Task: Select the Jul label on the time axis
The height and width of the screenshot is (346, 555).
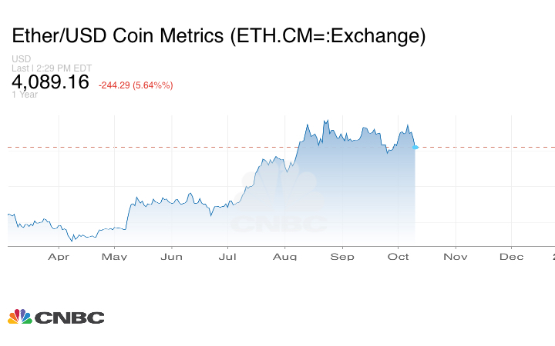Action: [x=227, y=257]
